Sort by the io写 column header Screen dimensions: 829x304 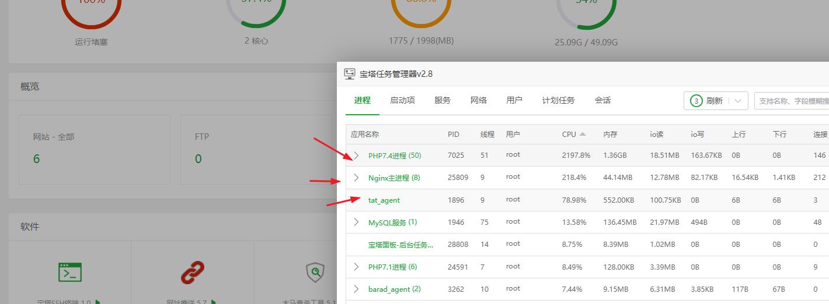pyautogui.click(x=698, y=134)
